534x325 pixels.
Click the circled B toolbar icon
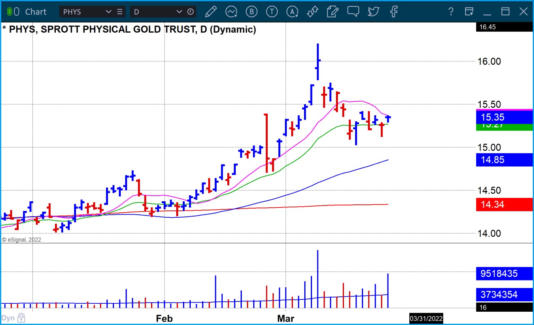(x=251, y=11)
